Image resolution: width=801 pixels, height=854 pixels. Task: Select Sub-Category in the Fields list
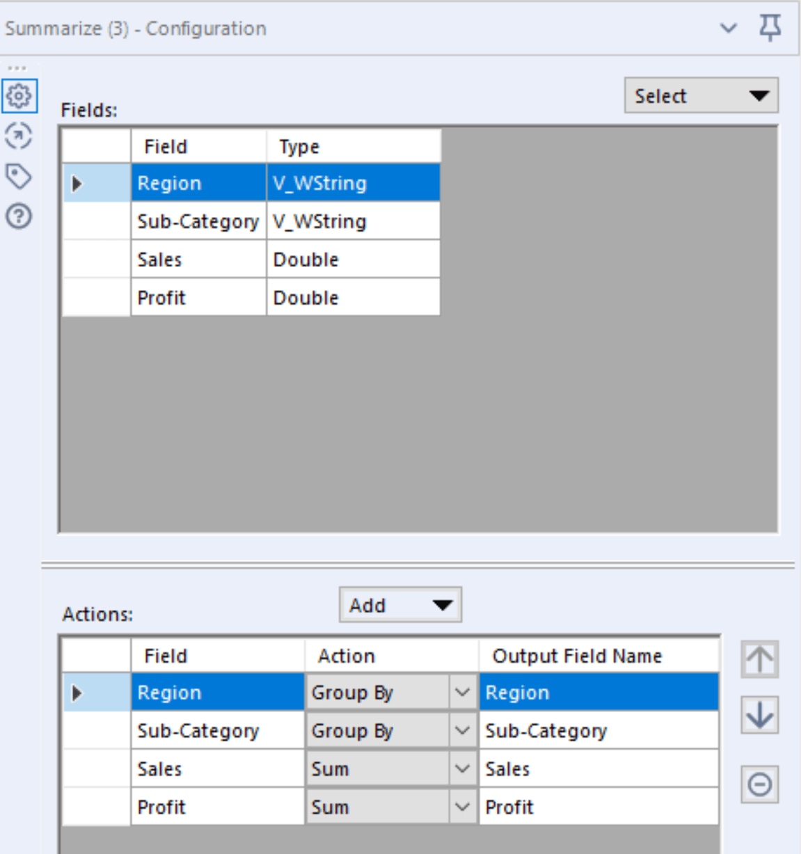click(198, 221)
